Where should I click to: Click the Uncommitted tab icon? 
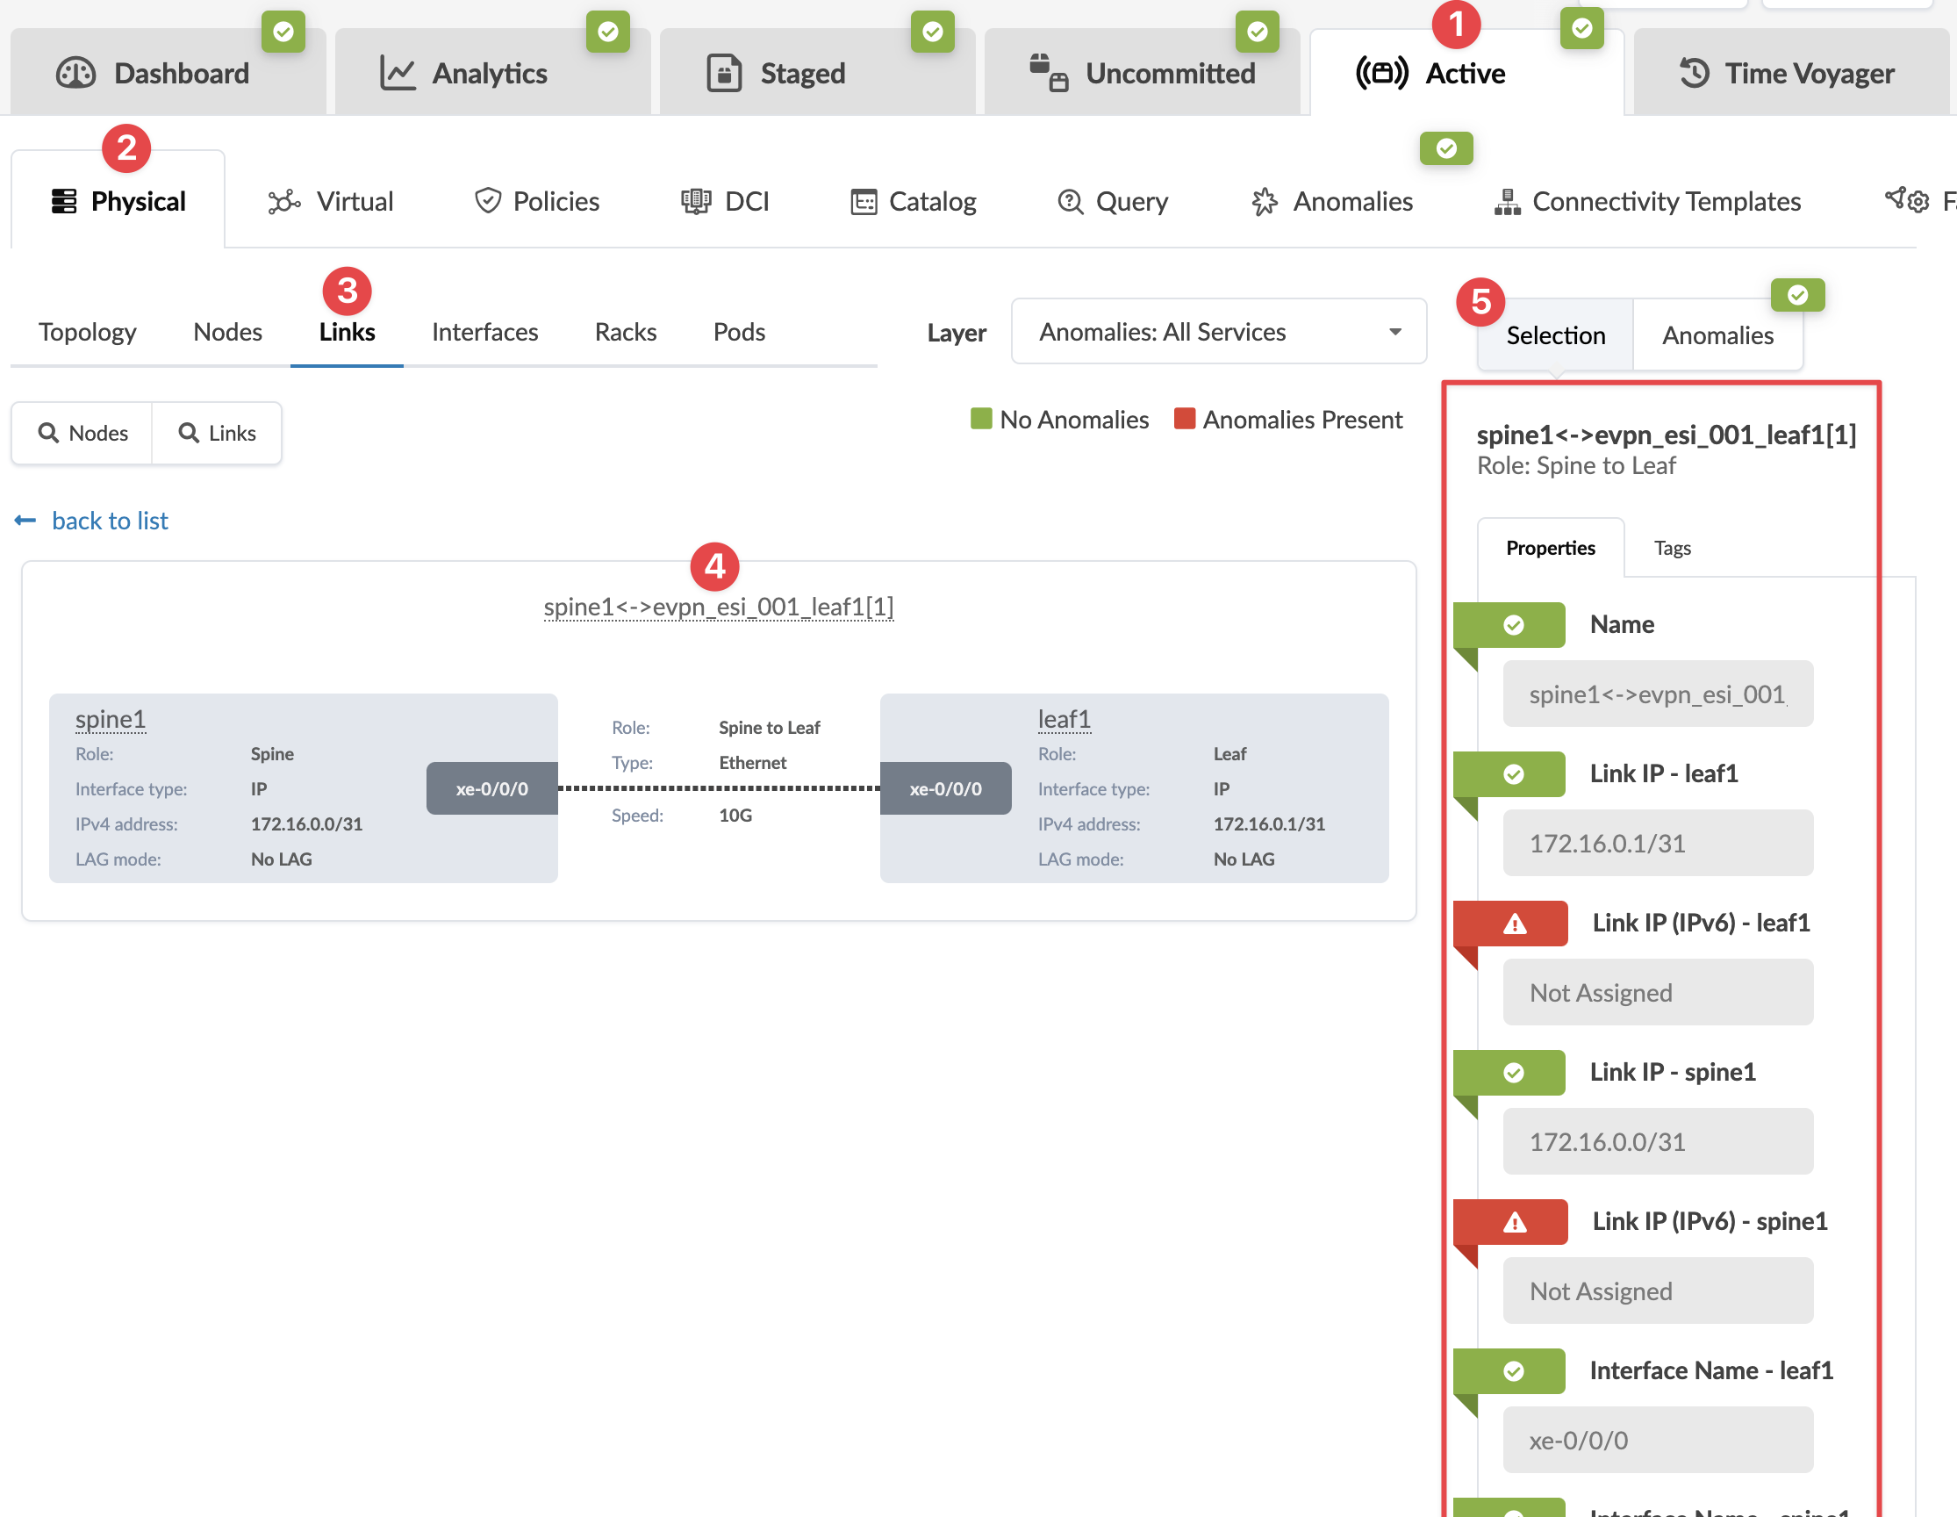(1049, 74)
